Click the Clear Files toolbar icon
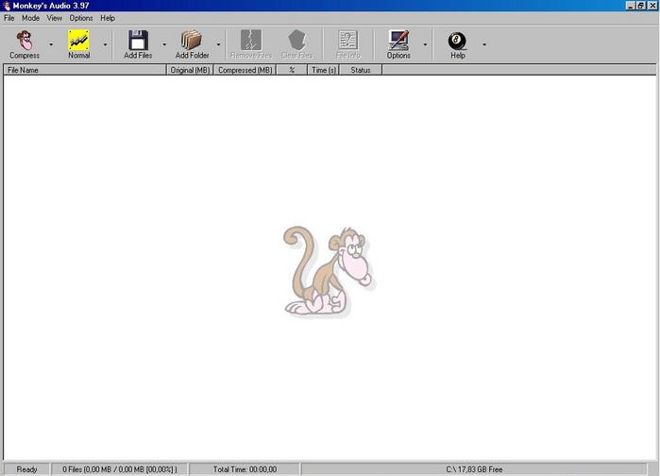Image resolution: width=660 pixels, height=476 pixels. pyautogui.click(x=297, y=41)
